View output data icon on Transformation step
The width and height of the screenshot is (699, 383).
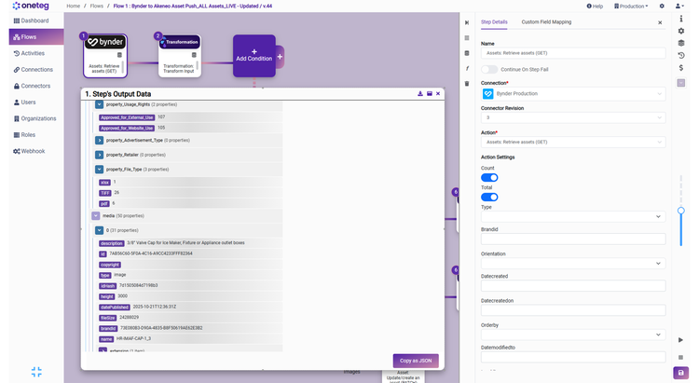(194, 55)
